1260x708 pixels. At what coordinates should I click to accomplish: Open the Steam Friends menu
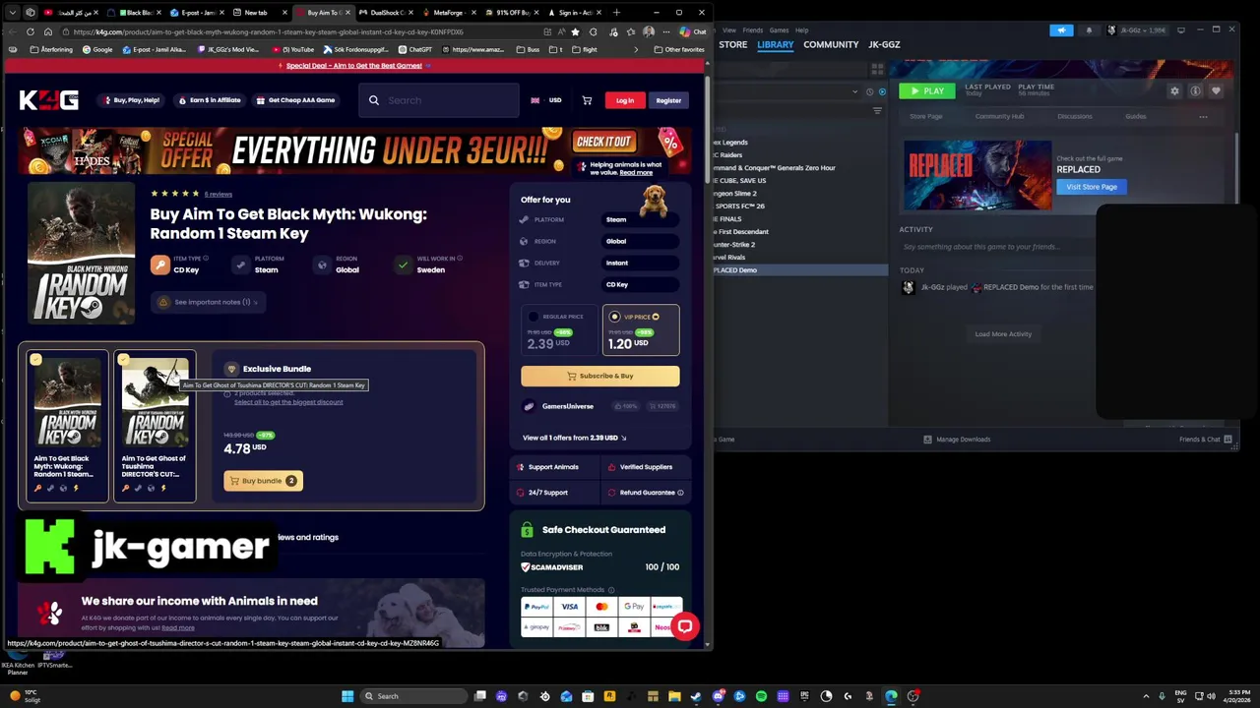click(x=752, y=30)
